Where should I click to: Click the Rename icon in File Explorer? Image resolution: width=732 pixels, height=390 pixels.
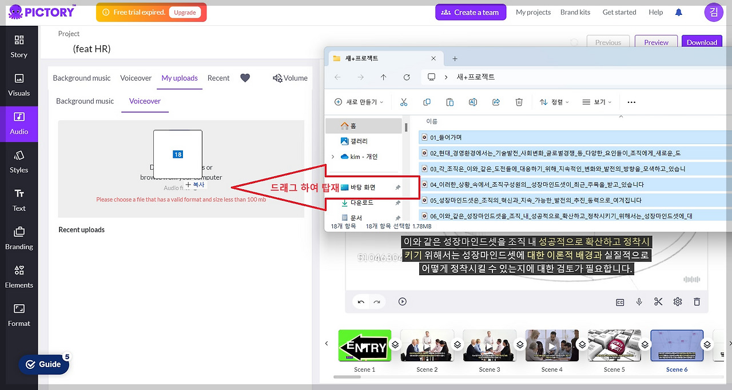click(x=473, y=102)
